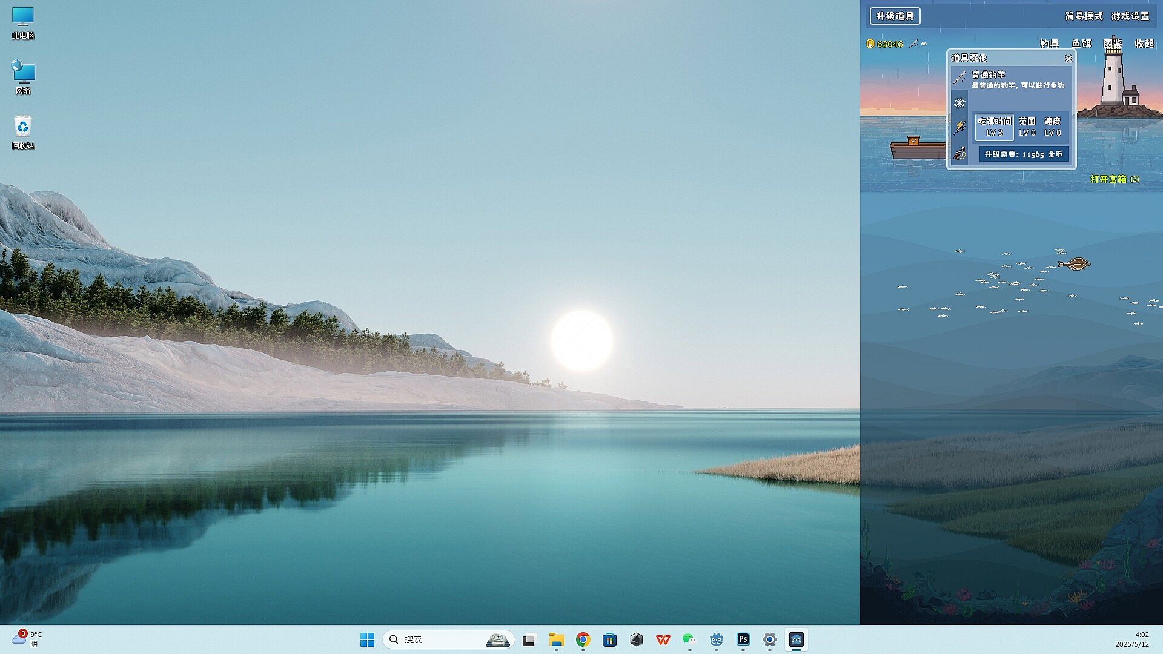Click the fishing rod durability icon
Image resolution: width=1163 pixels, height=654 pixels.
[x=914, y=44]
